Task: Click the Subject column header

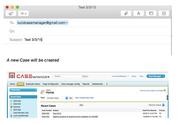Action: [56, 110]
